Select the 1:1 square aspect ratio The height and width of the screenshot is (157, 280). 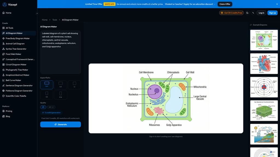tap(74, 85)
